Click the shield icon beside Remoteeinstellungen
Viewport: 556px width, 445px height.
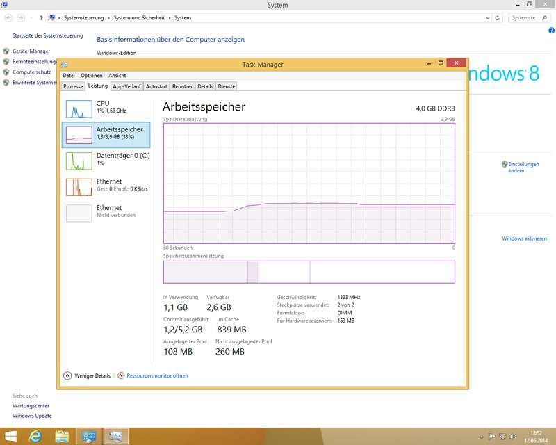pyautogui.click(x=6, y=61)
